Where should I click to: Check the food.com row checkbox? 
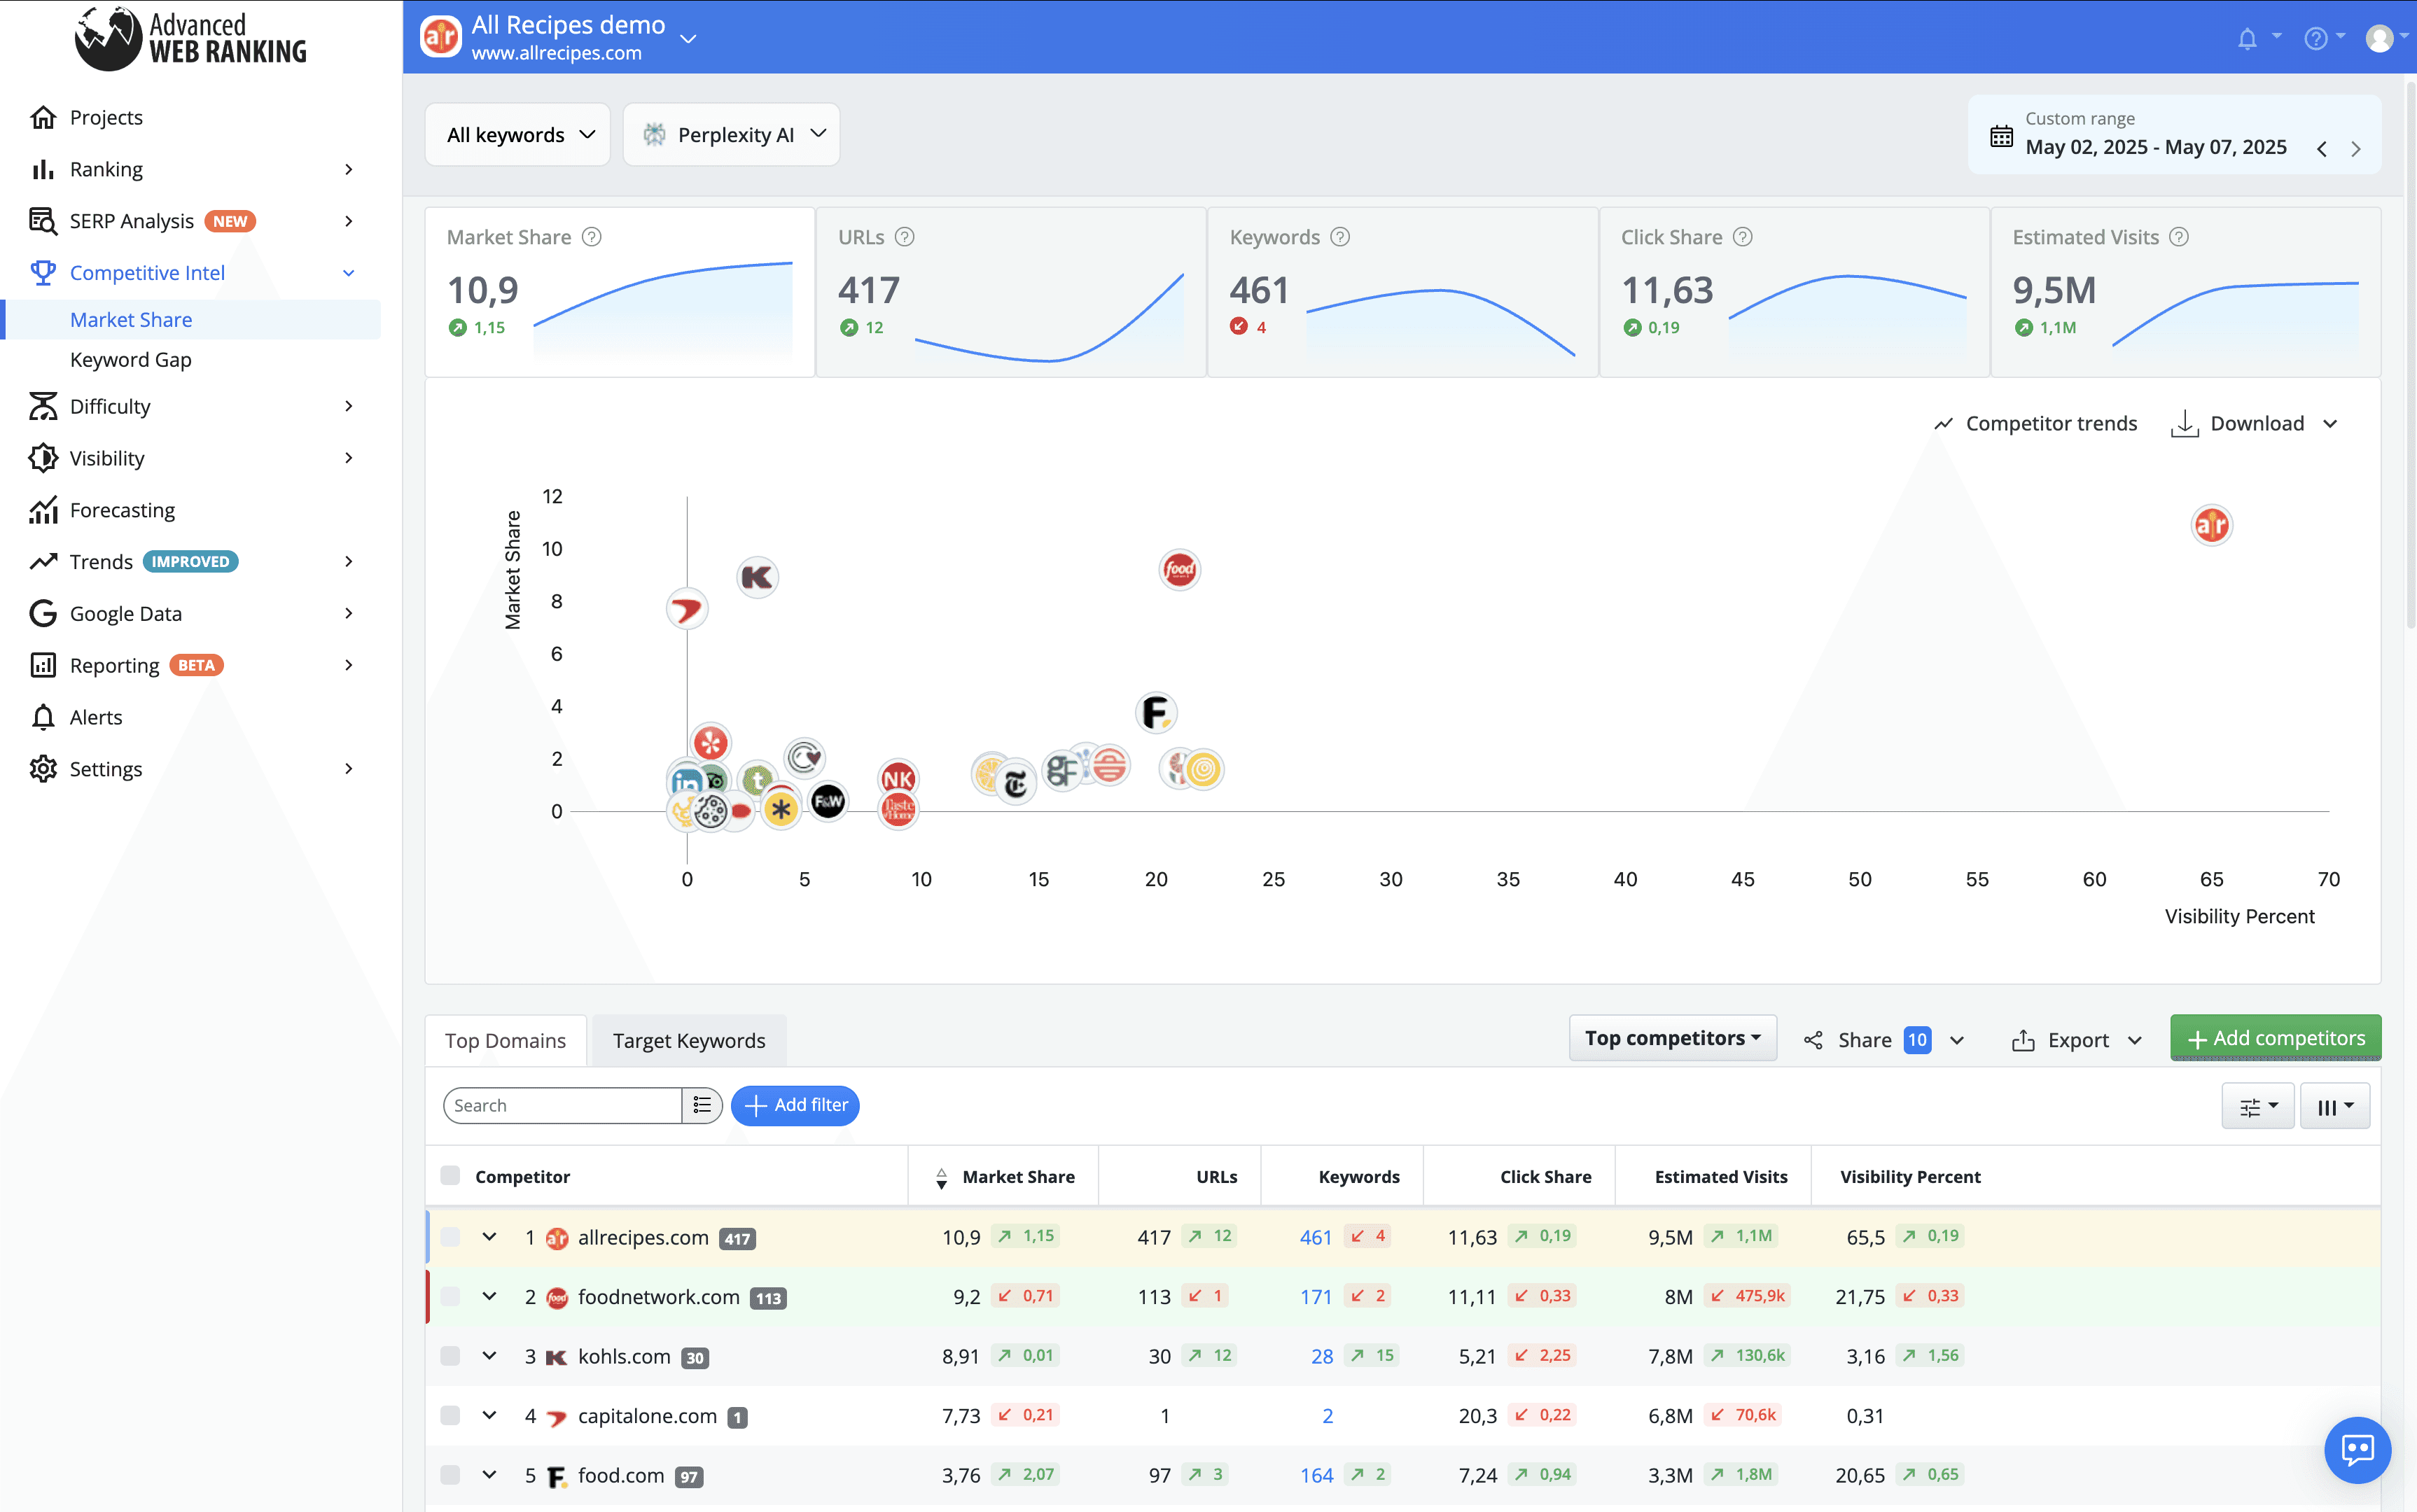pyautogui.click(x=450, y=1475)
